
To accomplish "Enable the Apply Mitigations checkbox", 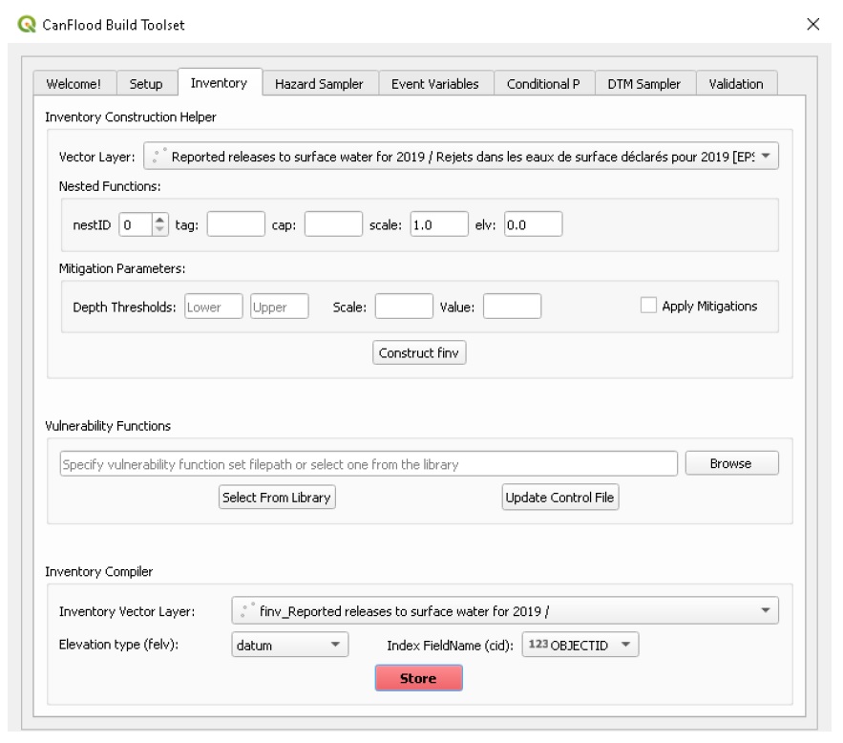I will tap(648, 306).
